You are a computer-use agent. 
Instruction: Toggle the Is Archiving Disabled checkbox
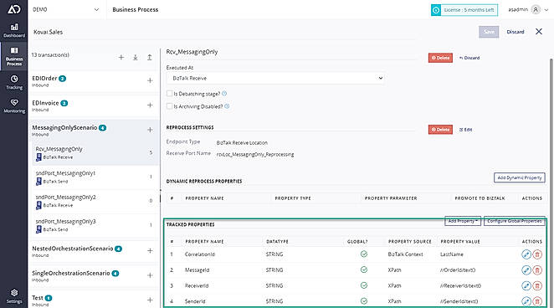pyautogui.click(x=169, y=106)
